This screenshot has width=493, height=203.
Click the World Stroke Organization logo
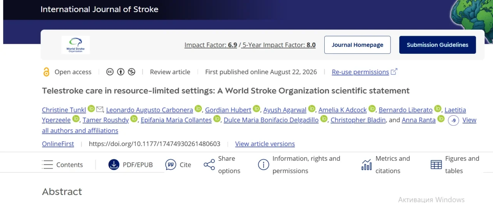tap(75, 45)
